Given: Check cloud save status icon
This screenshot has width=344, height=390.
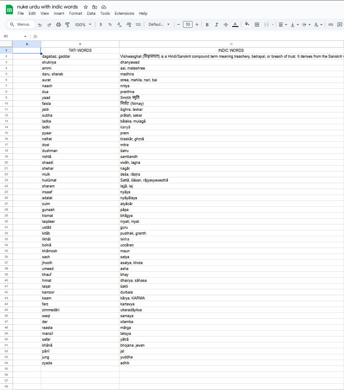Looking at the screenshot, I should [104, 7].
